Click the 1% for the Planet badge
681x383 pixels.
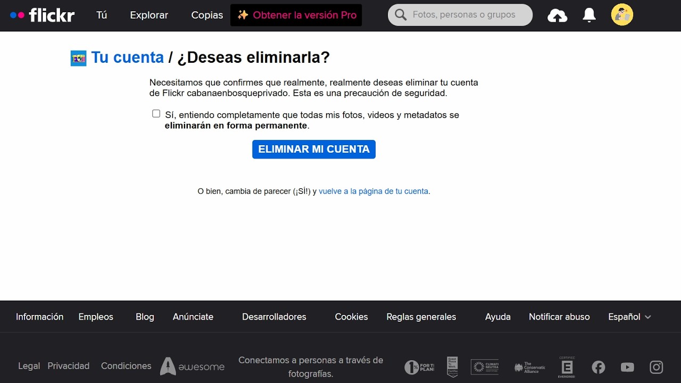(419, 367)
